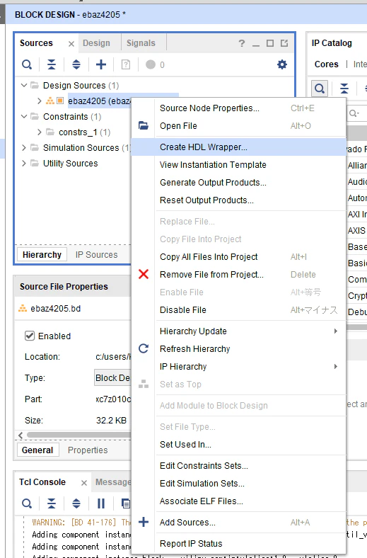
Task: Float the Sources panel window
Action: 284,43
